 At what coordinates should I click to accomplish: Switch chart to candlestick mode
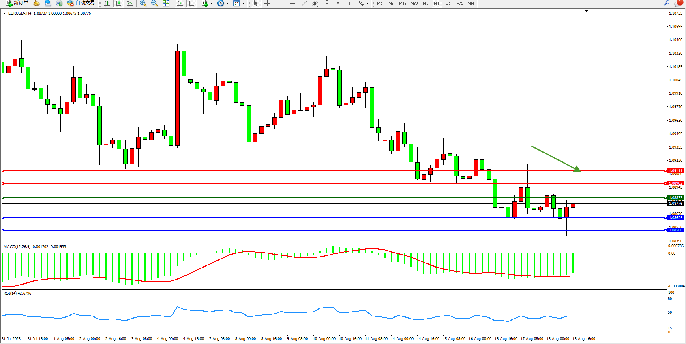(x=118, y=3)
